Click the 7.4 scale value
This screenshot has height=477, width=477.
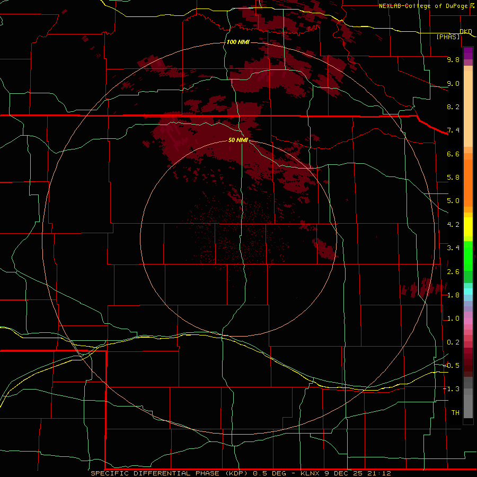click(453, 130)
